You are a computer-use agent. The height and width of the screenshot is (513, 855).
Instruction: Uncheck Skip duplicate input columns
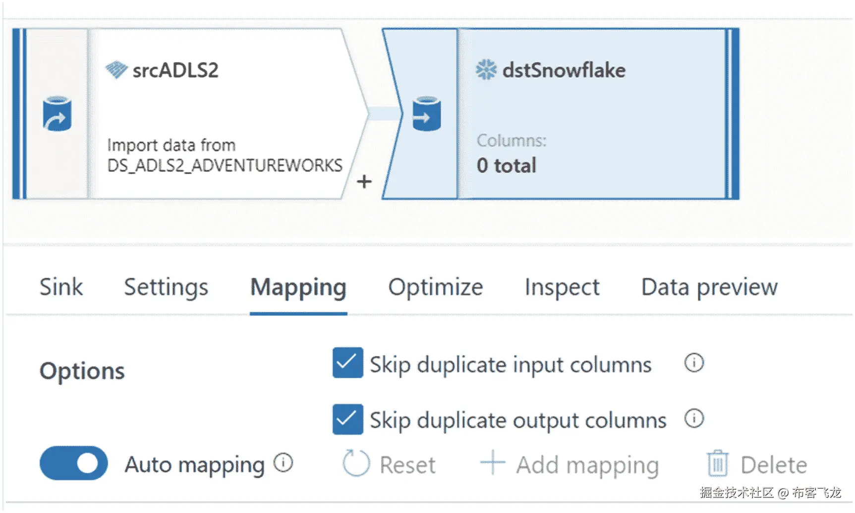coord(347,363)
